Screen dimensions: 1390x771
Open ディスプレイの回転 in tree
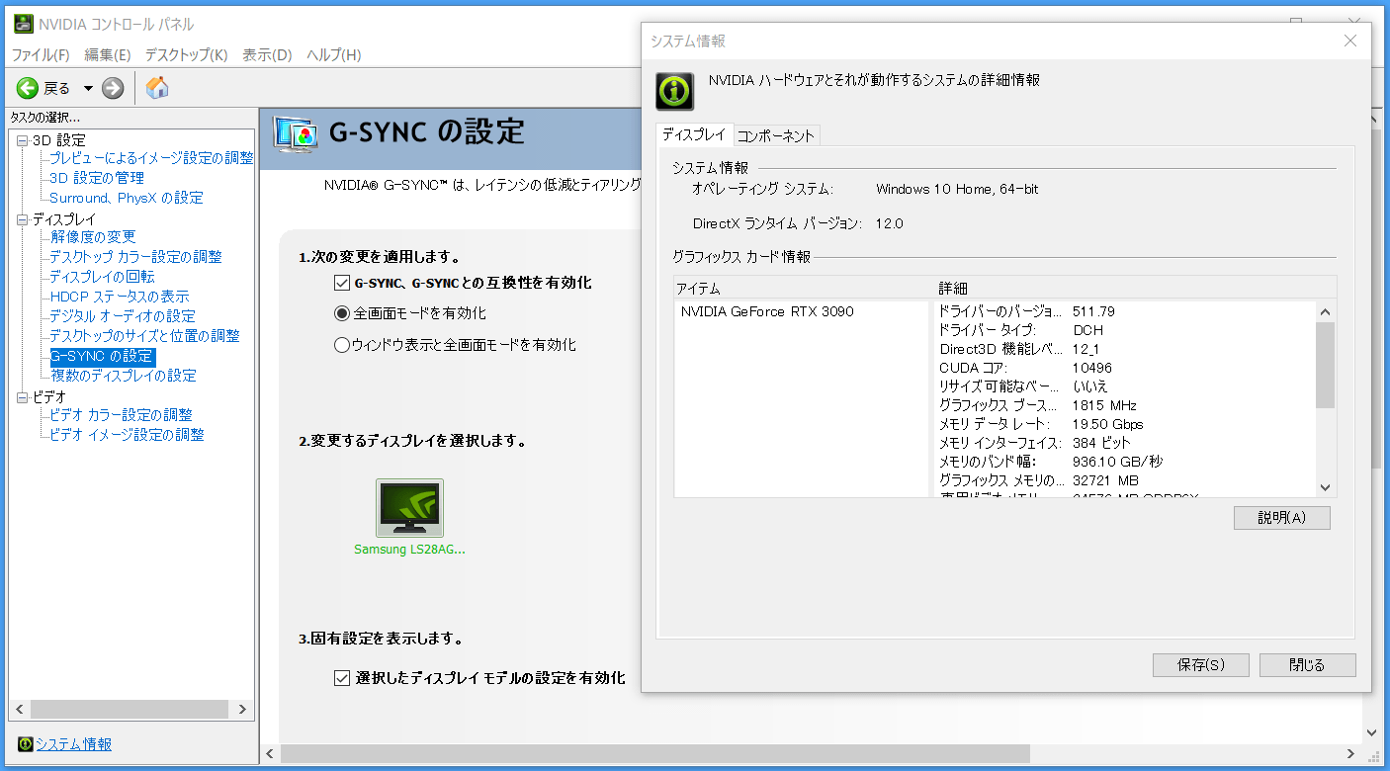point(102,277)
